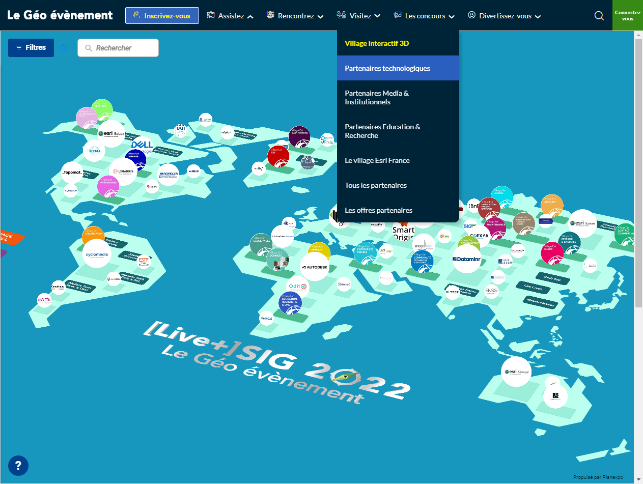Open Village Esri Education, Recherche & ONG bubble
The image size is (643, 484).
coord(290,303)
